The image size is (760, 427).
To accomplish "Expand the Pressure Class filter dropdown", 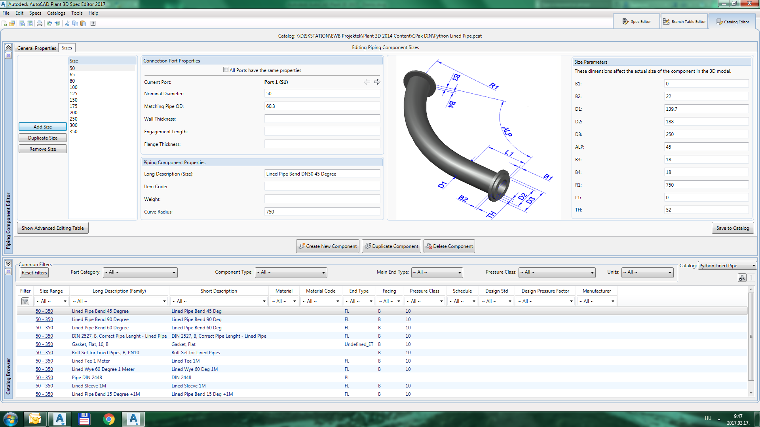I will pyautogui.click(x=557, y=272).
